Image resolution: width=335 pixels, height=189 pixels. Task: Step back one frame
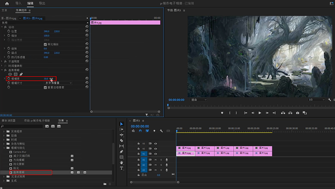[253, 113]
